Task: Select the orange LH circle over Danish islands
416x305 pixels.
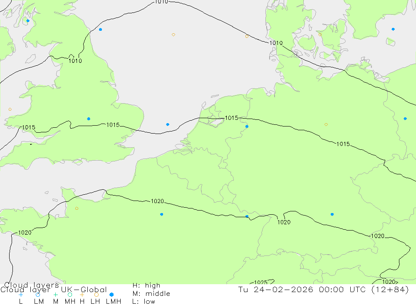Action: point(320,35)
